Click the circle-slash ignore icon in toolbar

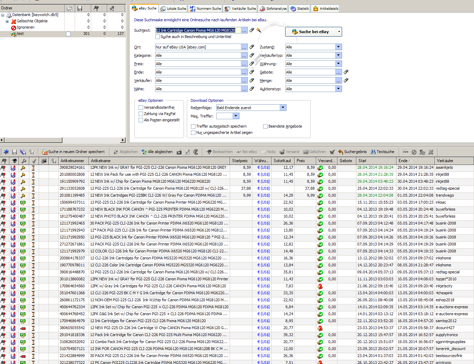click(414, 152)
